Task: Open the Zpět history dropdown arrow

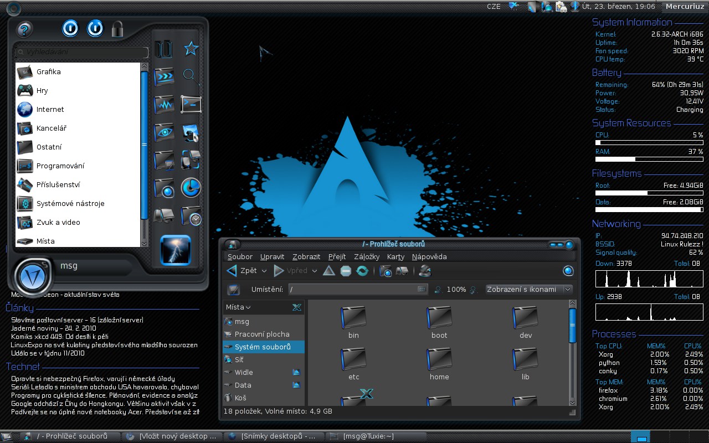Action: click(x=264, y=271)
